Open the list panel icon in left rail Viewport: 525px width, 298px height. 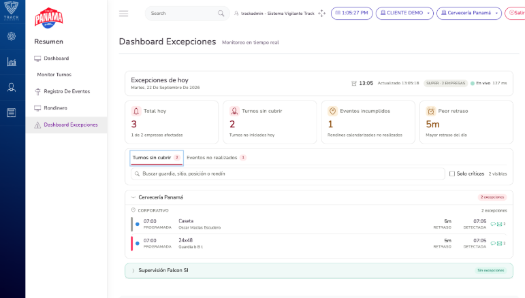tap(12, 113)
